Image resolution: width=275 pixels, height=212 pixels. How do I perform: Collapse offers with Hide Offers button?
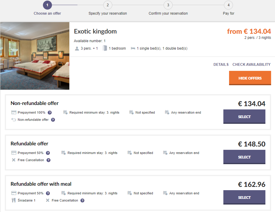click(x=250, y=78)
